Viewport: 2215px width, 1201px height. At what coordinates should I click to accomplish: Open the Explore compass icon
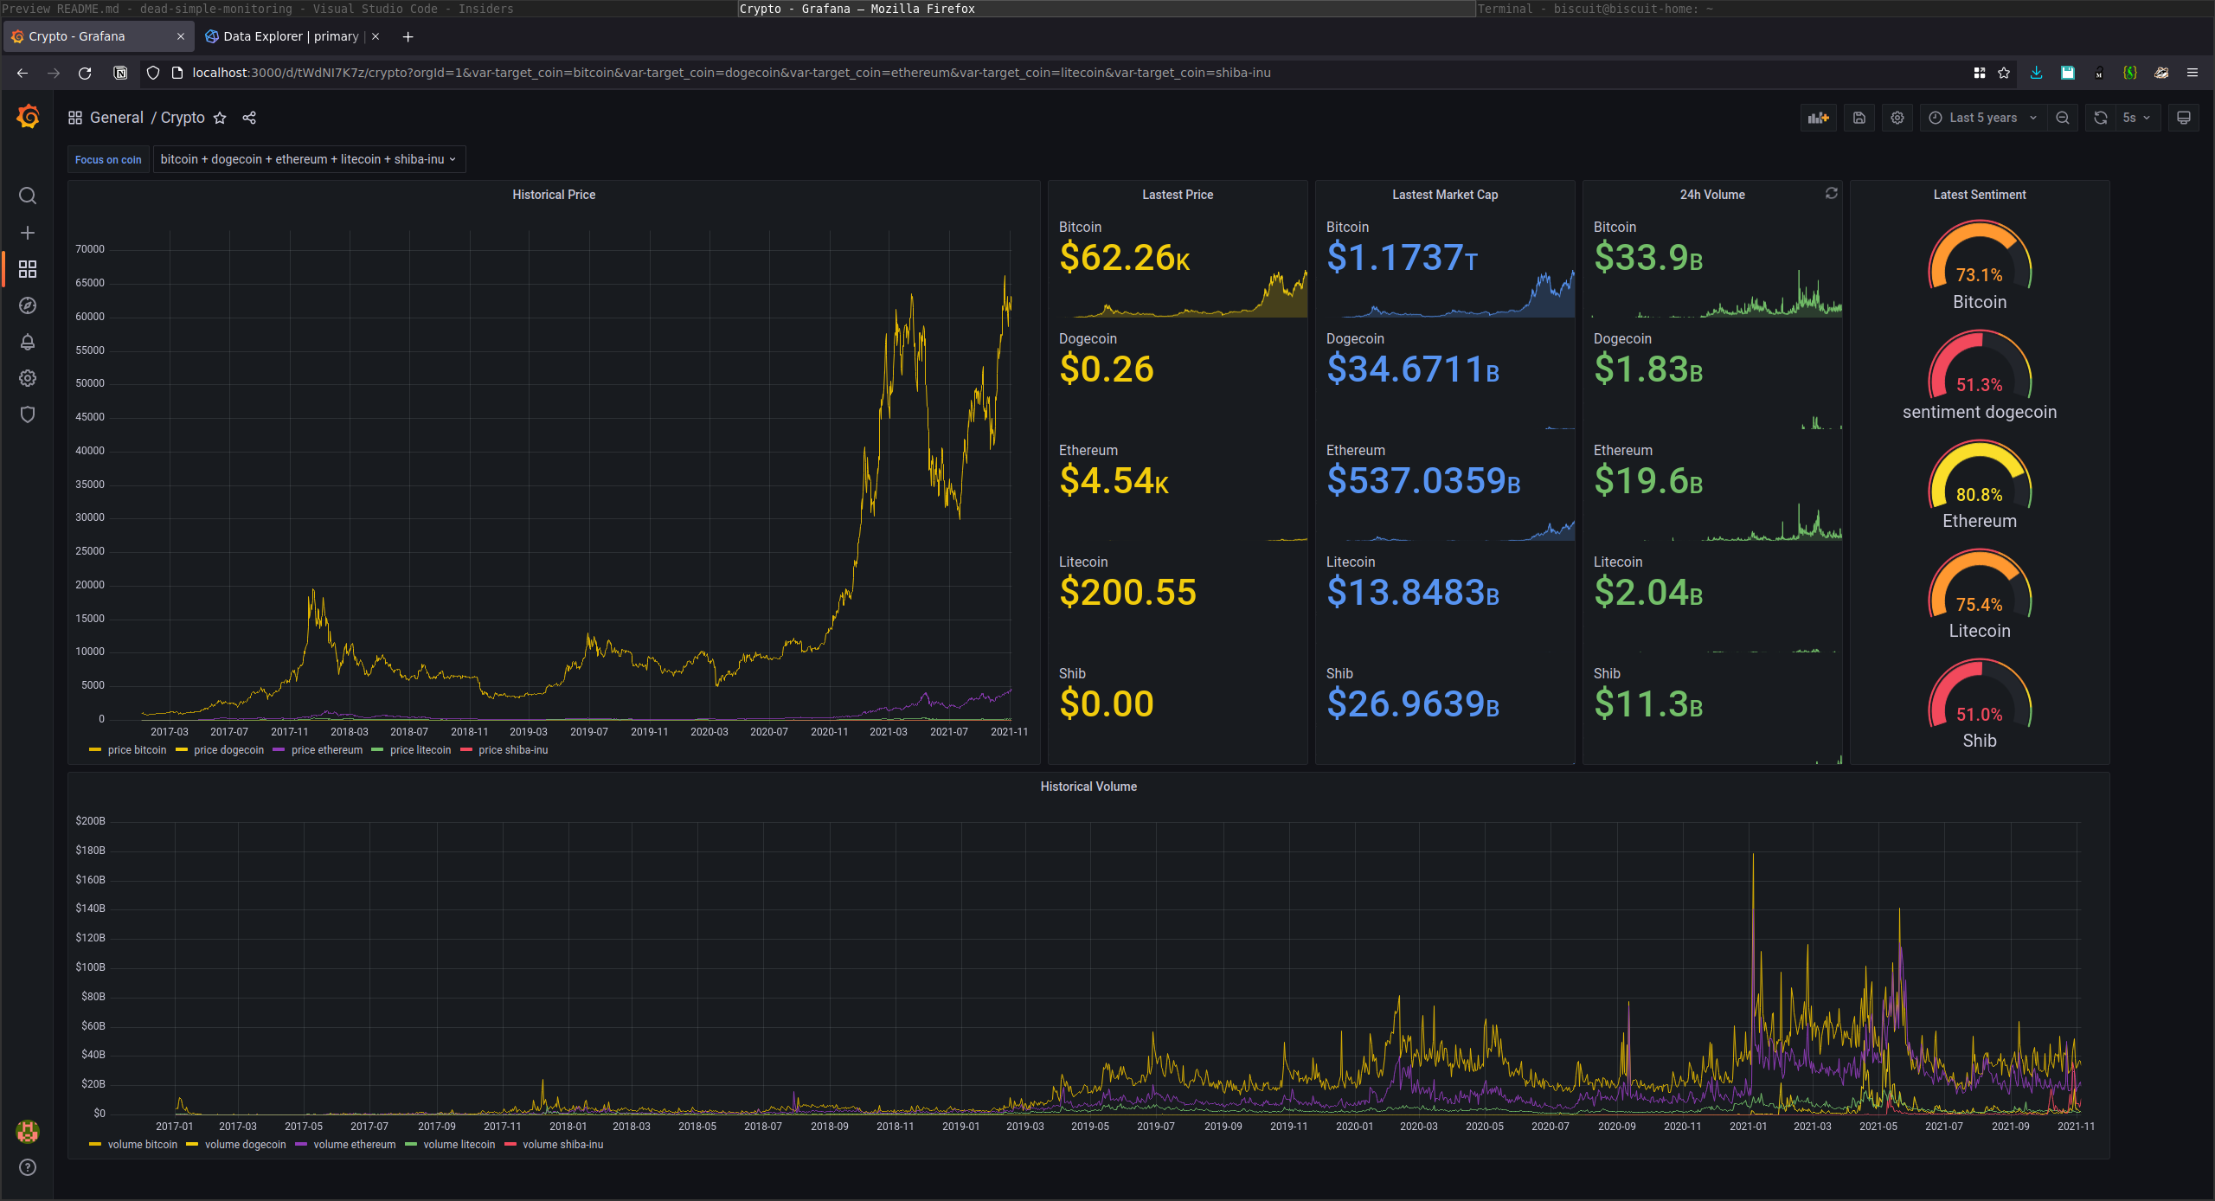28,305
